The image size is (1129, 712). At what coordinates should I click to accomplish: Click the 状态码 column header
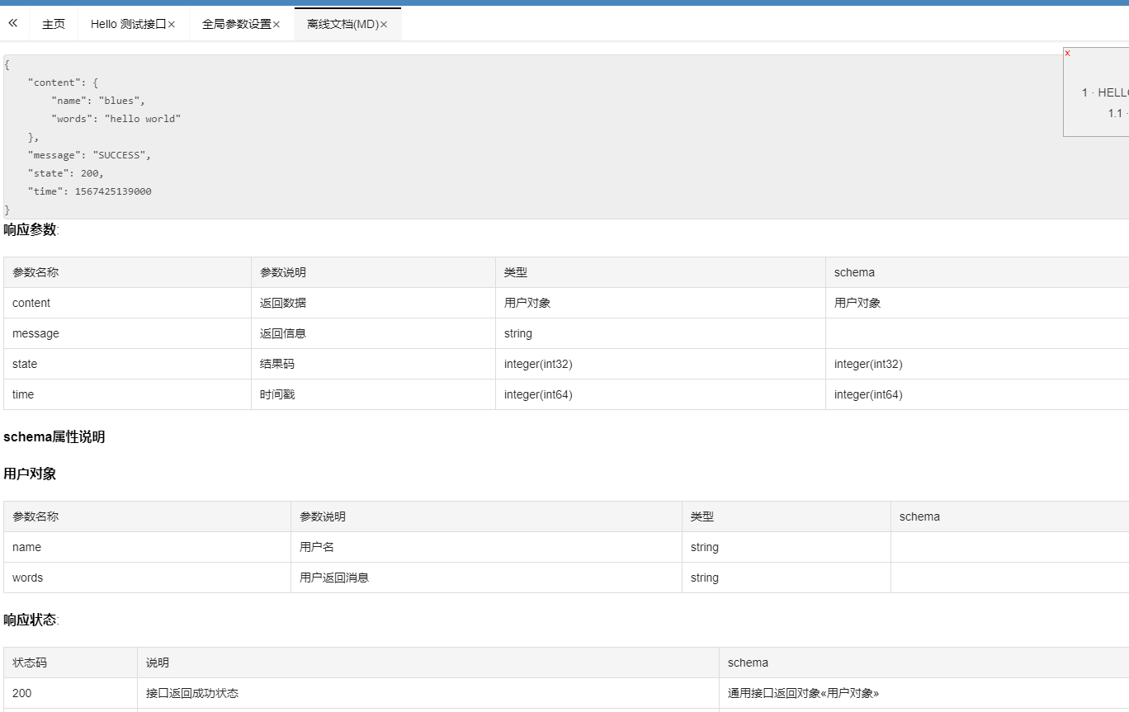(70, 662)
